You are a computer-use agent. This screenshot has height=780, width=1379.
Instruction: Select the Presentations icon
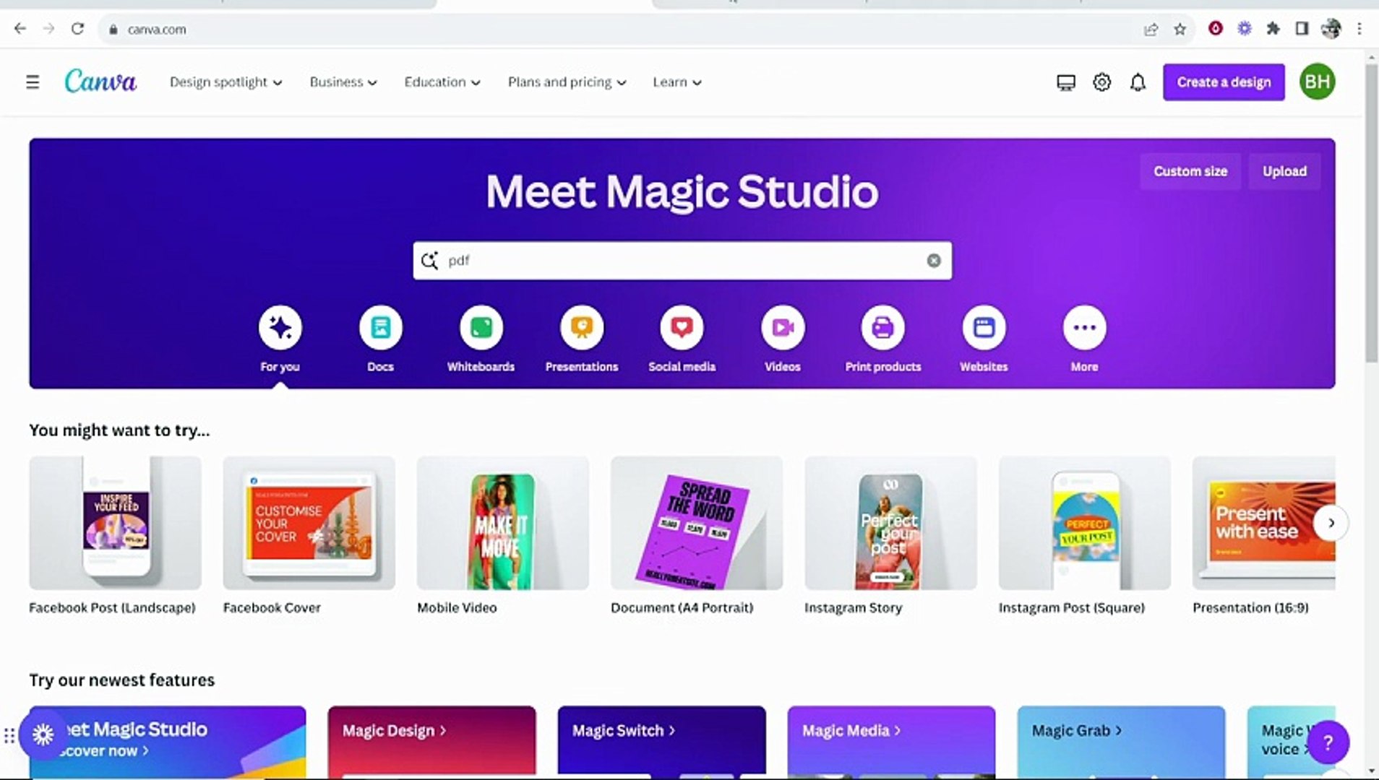click(x=581, y=327)
